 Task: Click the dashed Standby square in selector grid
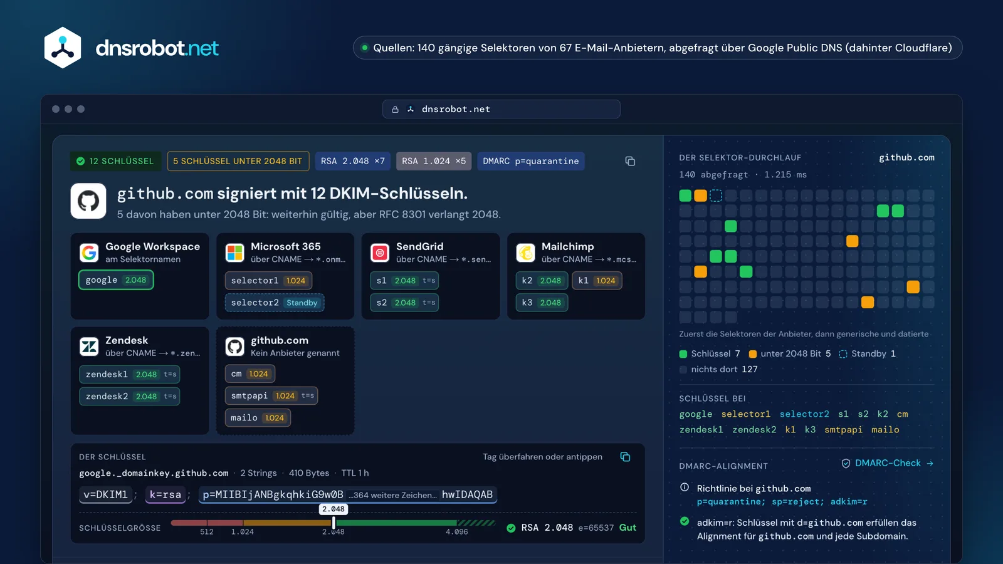pyautogui.click(x=716, y=196)
